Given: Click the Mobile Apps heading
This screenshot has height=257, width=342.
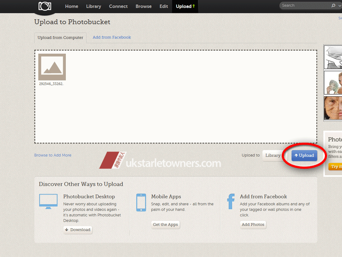Looking at the screenshot, I should 166,197.
